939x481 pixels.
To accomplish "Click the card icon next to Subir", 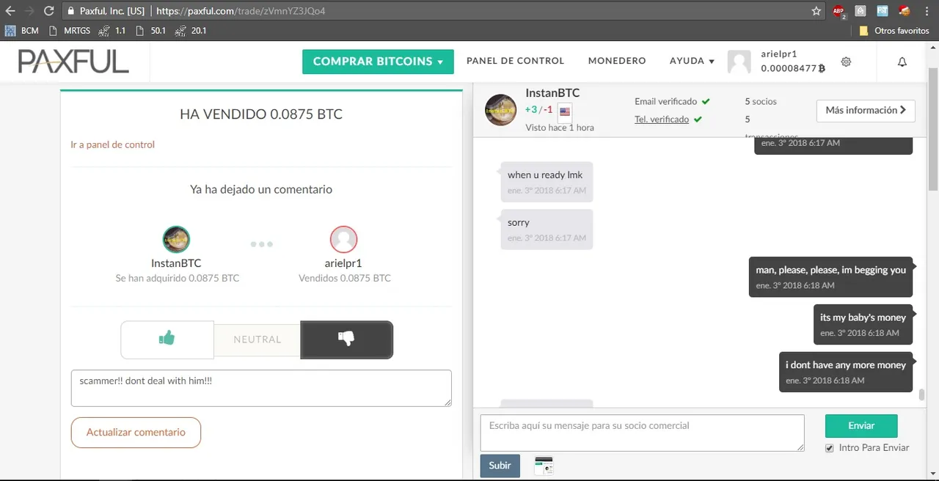I will click(x=544, y=466).
